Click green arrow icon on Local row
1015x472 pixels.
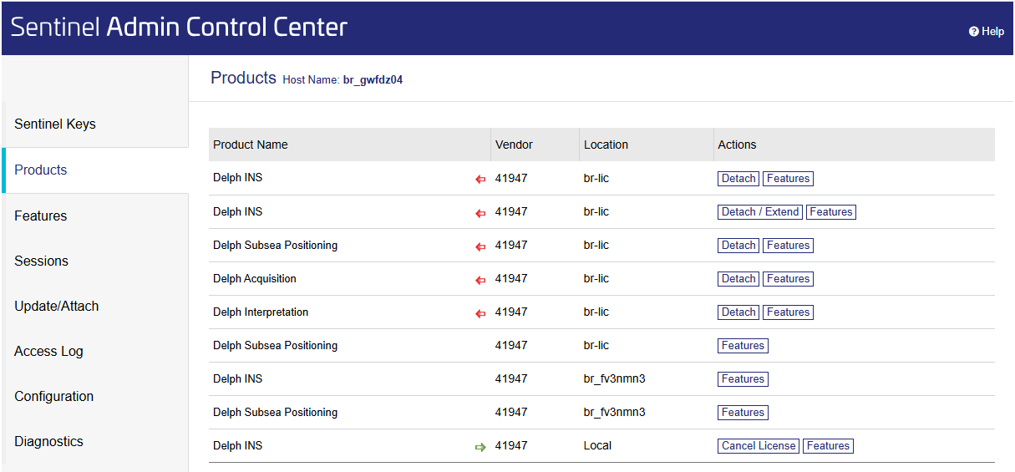[480, 447]
